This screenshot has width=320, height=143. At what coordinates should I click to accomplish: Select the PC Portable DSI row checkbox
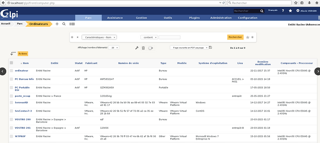point(11,87)
